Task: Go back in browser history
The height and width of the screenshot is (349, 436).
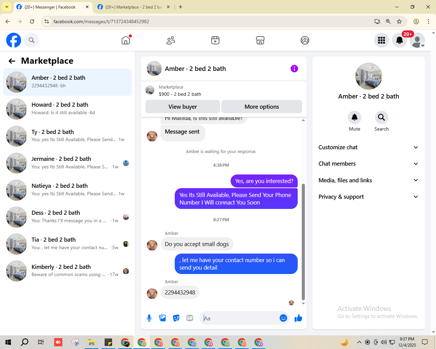Action: coord(7,21)
